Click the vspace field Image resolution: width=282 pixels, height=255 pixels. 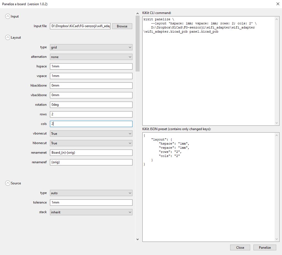(x=91, y=76)
